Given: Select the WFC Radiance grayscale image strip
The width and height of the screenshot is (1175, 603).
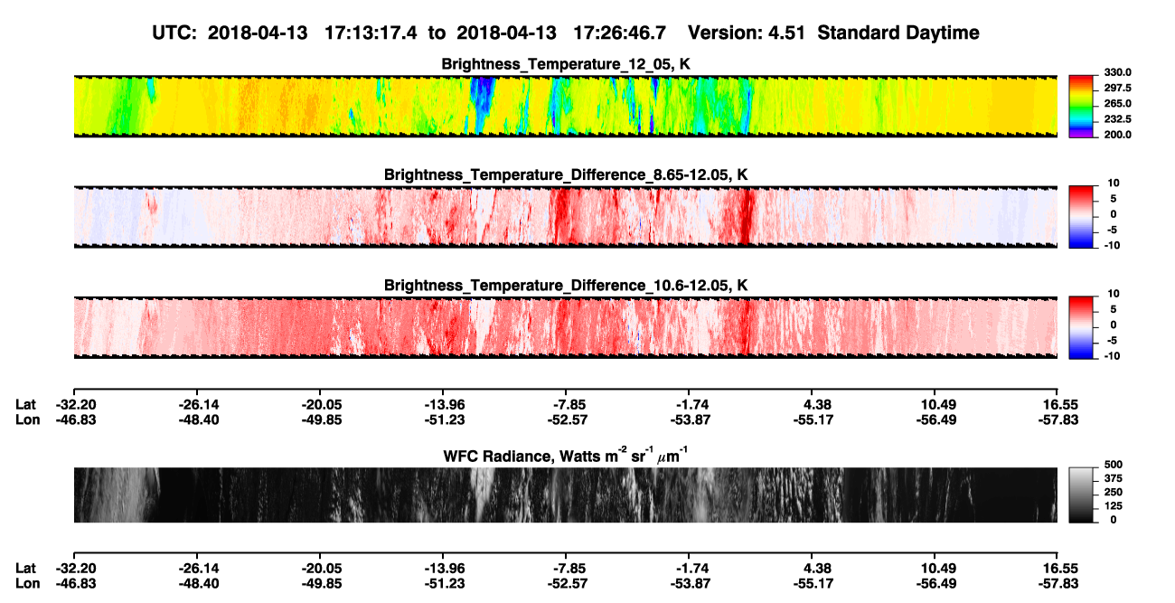Looking at the screenshot, I should [x=565, y=495].
